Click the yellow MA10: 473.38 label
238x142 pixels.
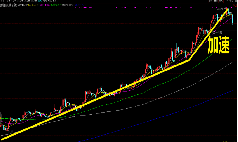[x=34, y=5]
